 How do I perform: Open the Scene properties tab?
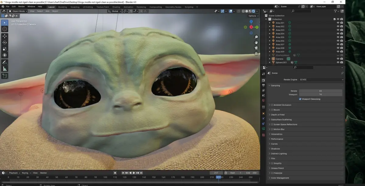pos(263,95)
